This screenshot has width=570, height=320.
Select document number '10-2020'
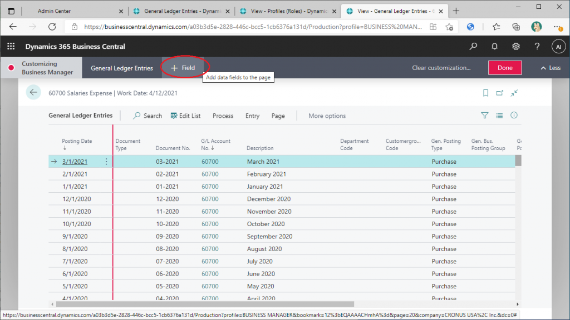pyautogui.click(x=167, y=224)
